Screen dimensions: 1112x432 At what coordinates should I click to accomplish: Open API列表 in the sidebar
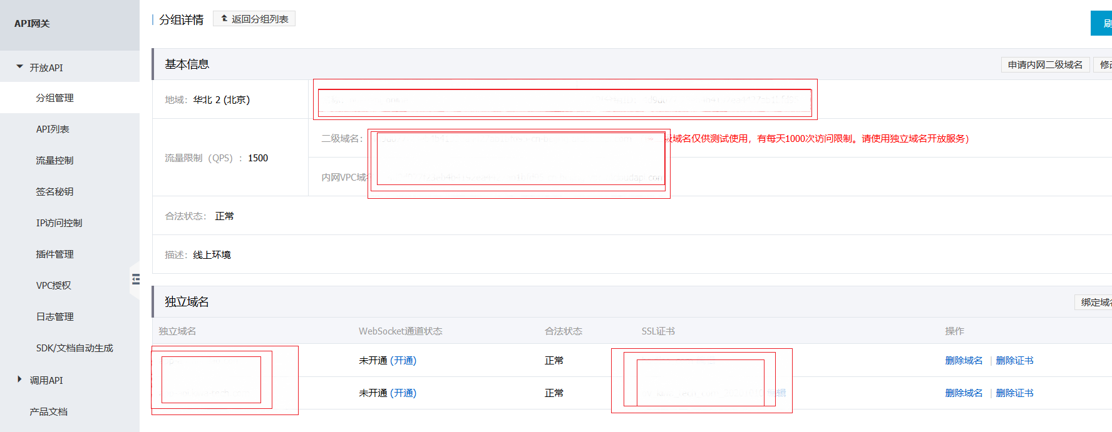tap(53, 129)
